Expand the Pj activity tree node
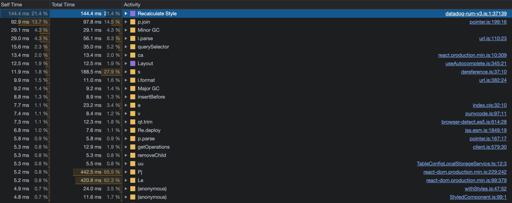Viewport: 512px width, 203px height. click(x=126, y=172)
